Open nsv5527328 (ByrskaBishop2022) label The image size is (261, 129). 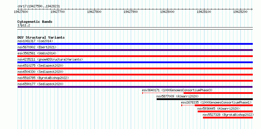point(228,115)
